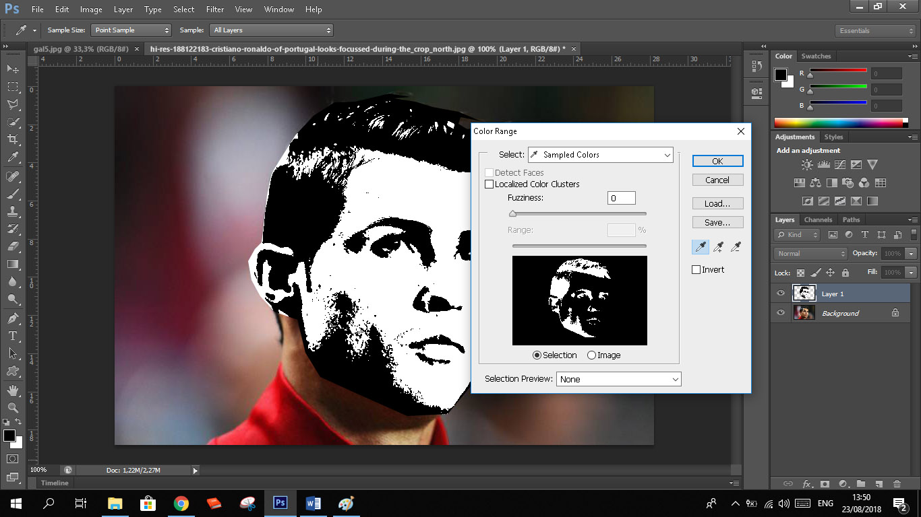This screenshot has width=921, height=517.
Task: Switch to the Channels tab
Action: [818, 219]
